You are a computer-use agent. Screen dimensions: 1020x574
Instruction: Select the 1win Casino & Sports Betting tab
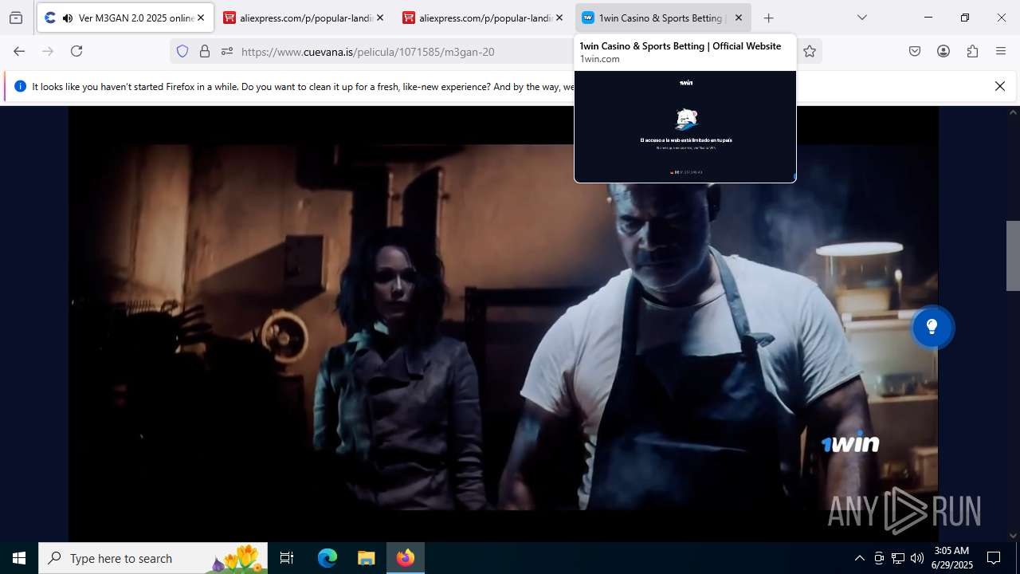click(x=663, y=18)
